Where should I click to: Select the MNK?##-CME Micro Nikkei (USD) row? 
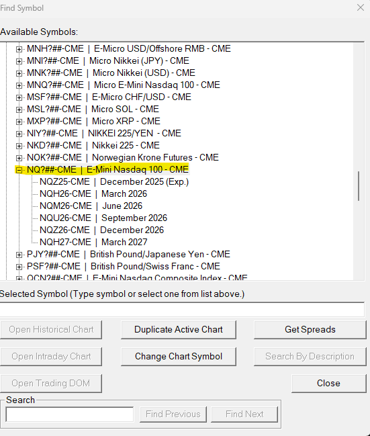click(111, 73)
